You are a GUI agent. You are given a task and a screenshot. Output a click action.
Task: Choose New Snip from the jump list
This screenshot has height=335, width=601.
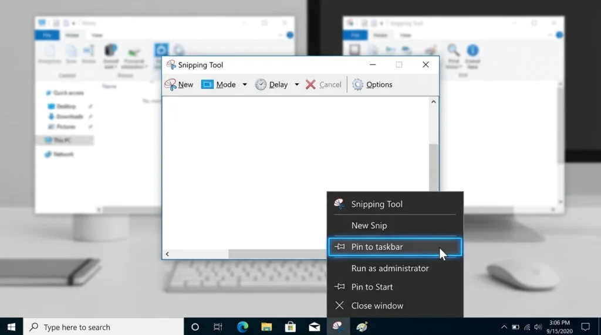click(395, 225)
